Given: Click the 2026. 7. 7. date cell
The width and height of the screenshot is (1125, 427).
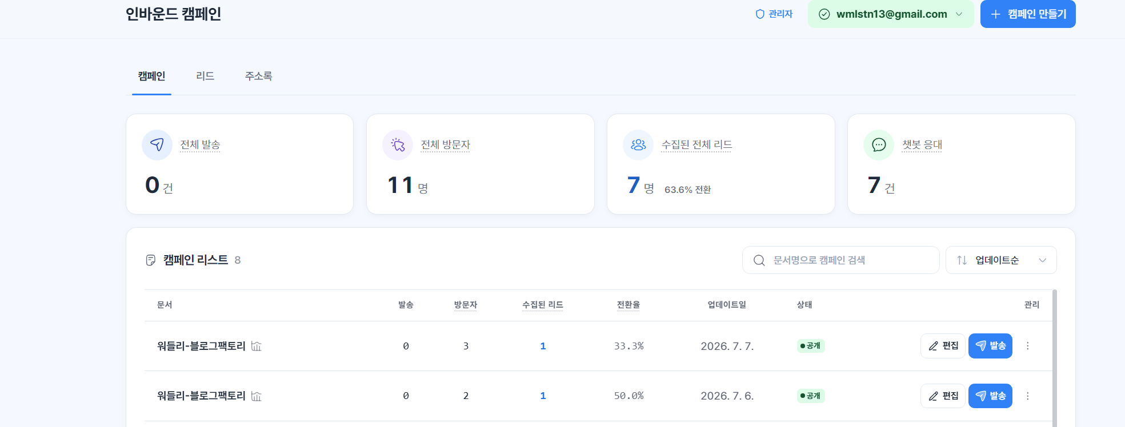Looking at the screenshot, I should (727, 346).
